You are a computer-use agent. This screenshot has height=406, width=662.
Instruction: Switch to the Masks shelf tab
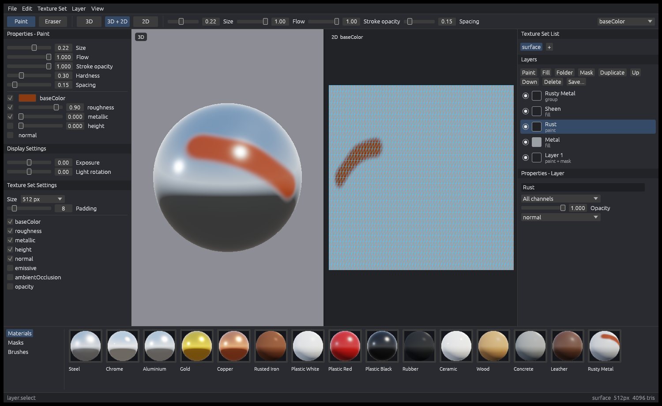click(16, 342)
